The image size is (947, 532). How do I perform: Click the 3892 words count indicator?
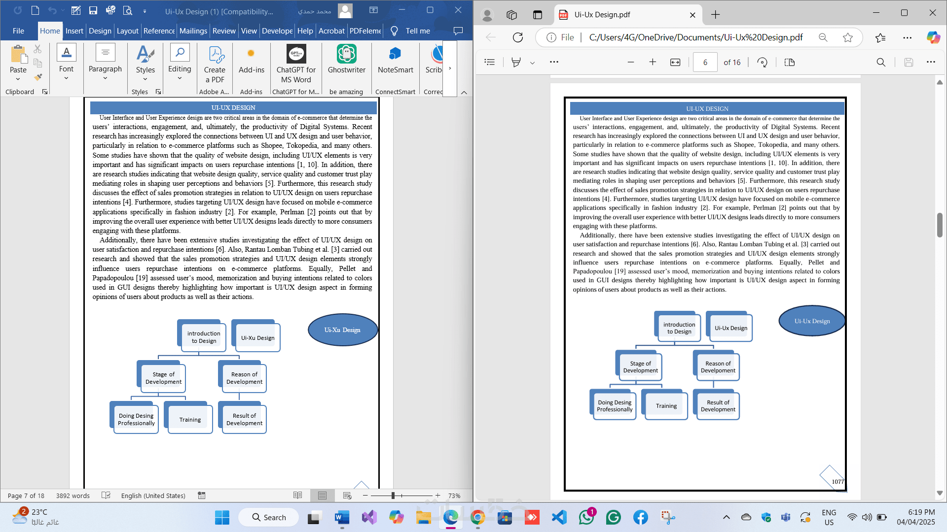pos(73,496)
